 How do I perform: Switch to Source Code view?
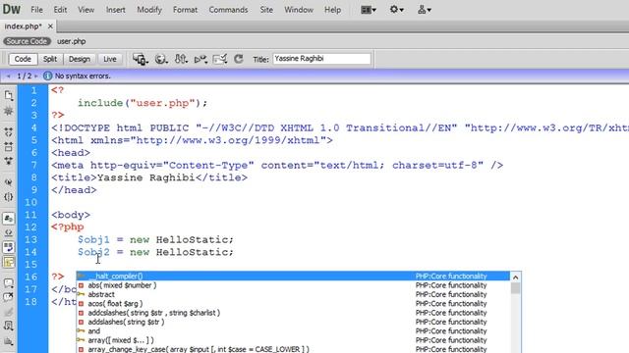(x=27, y=41)
